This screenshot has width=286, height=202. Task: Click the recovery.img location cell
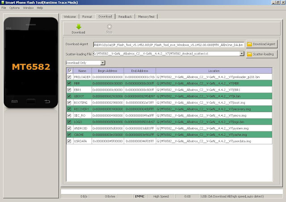pyautogui.click(x=214, y=109)
